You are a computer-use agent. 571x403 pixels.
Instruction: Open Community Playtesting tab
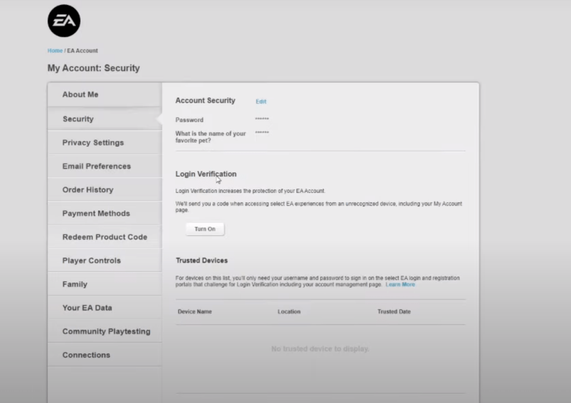(104, 332)
